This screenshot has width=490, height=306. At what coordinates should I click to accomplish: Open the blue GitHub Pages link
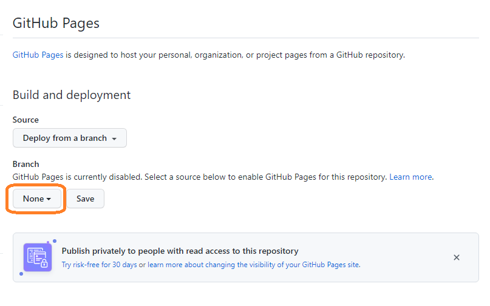(x=38, y=55)
